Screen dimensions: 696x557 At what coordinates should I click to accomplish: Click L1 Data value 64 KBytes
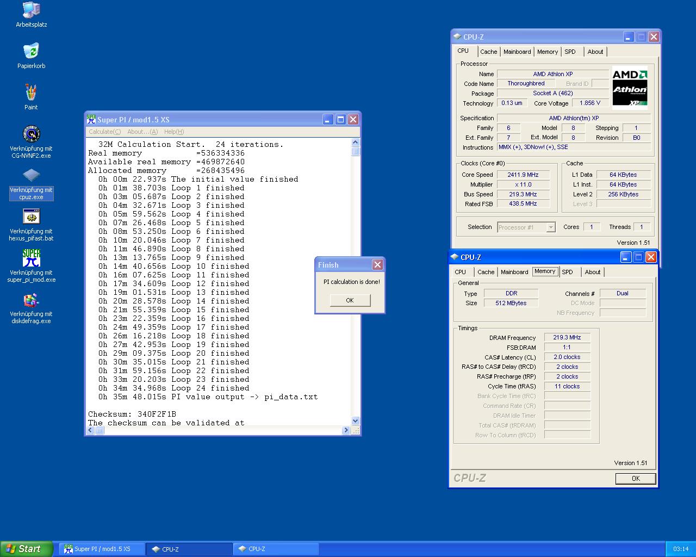pyautogui.click(x=624, y=175)
